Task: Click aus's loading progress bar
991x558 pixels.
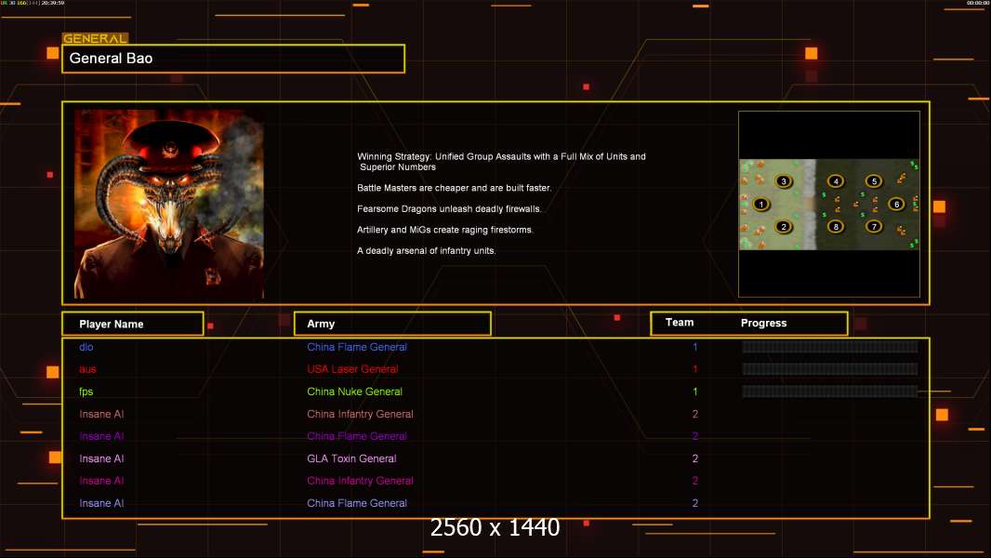Action: (830, 369)
